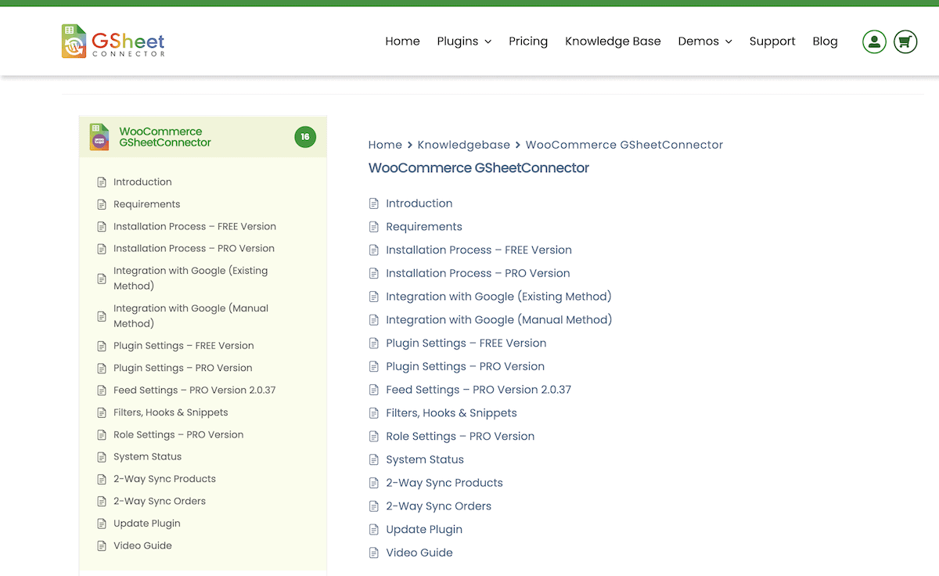Click WooCommerce GSheetConnector breadcrumb link

point(624,145)
